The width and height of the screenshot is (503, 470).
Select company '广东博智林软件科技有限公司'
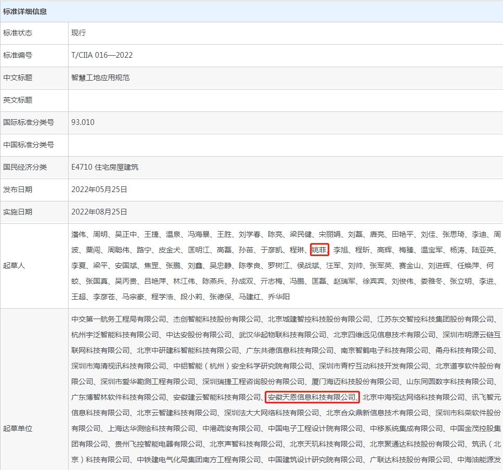click(119, 398)
